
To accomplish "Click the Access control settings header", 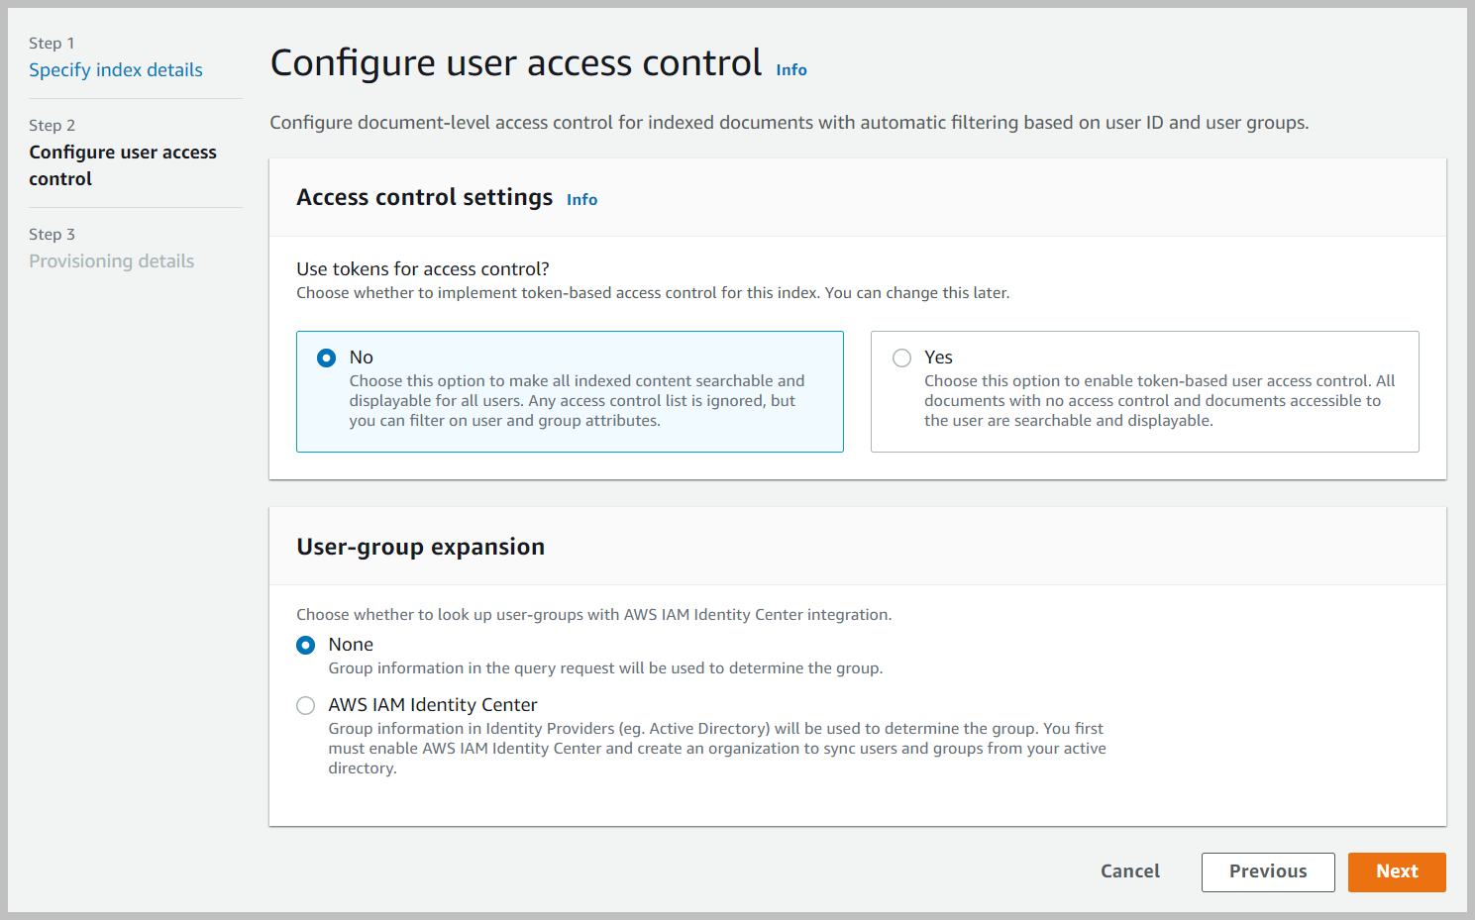I will tap(424, 197).
